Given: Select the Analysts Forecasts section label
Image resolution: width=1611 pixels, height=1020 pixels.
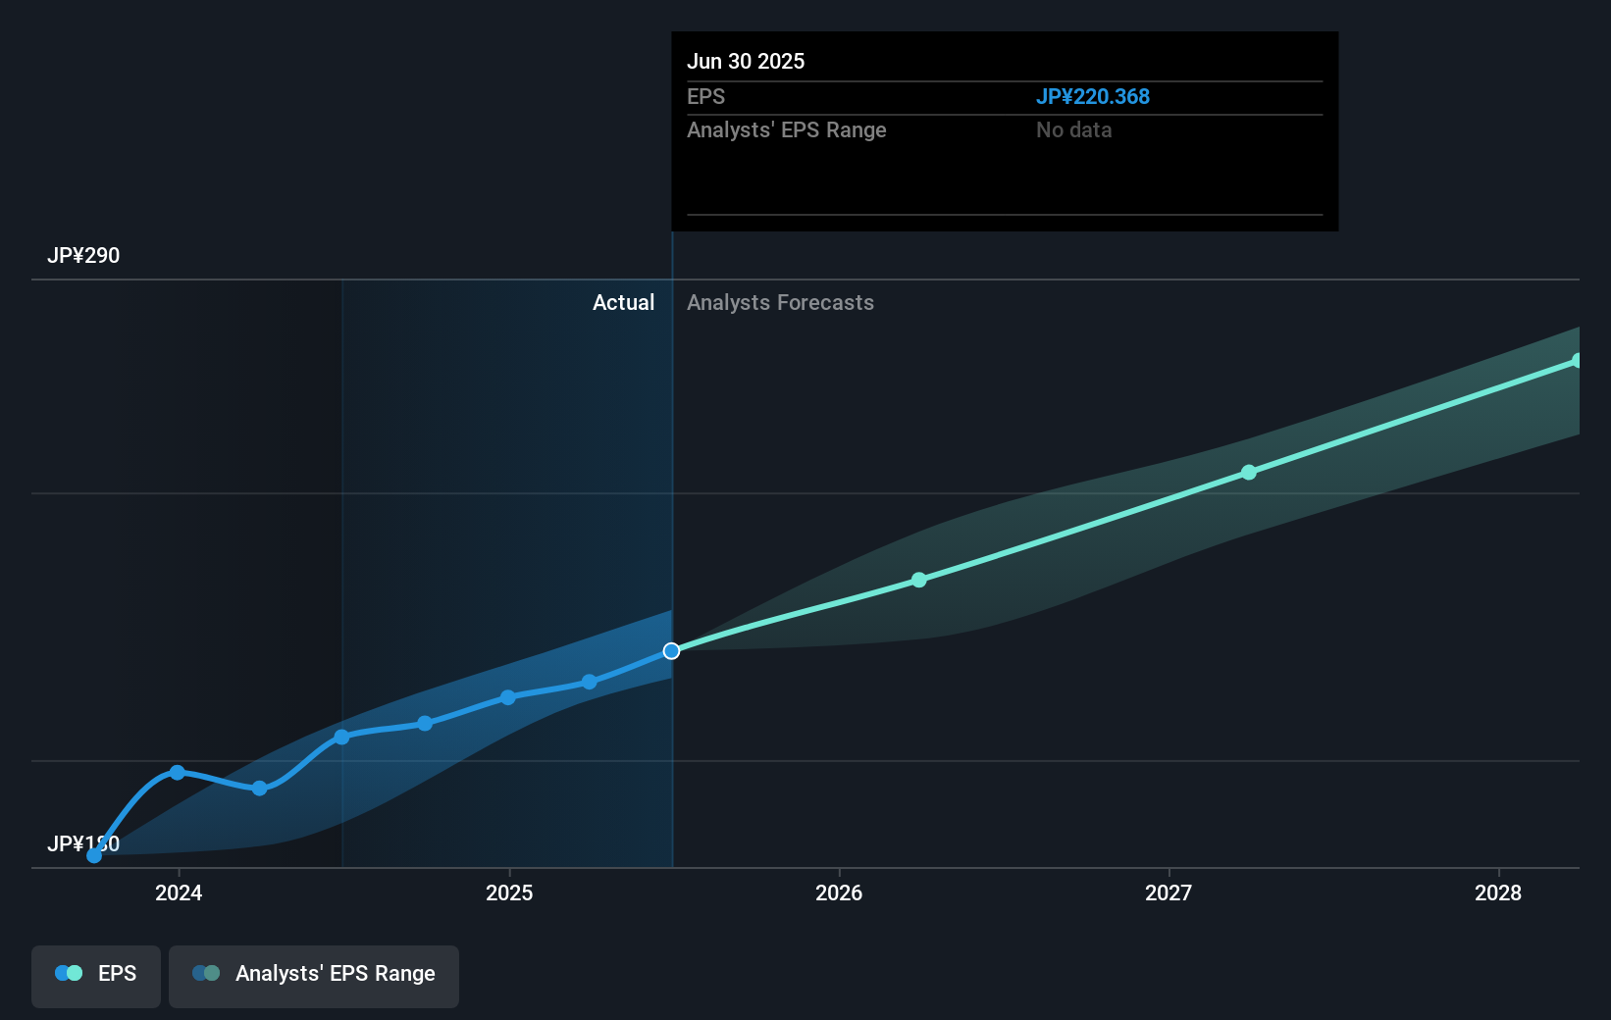Looking at the screenshot, I should (x=780, y=302).
